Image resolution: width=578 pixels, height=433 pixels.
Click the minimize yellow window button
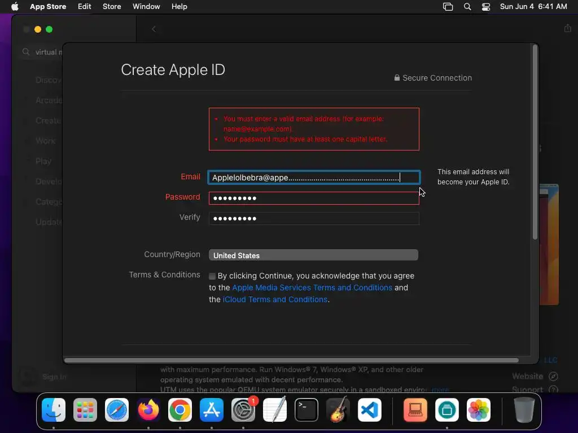coord(38,29)
